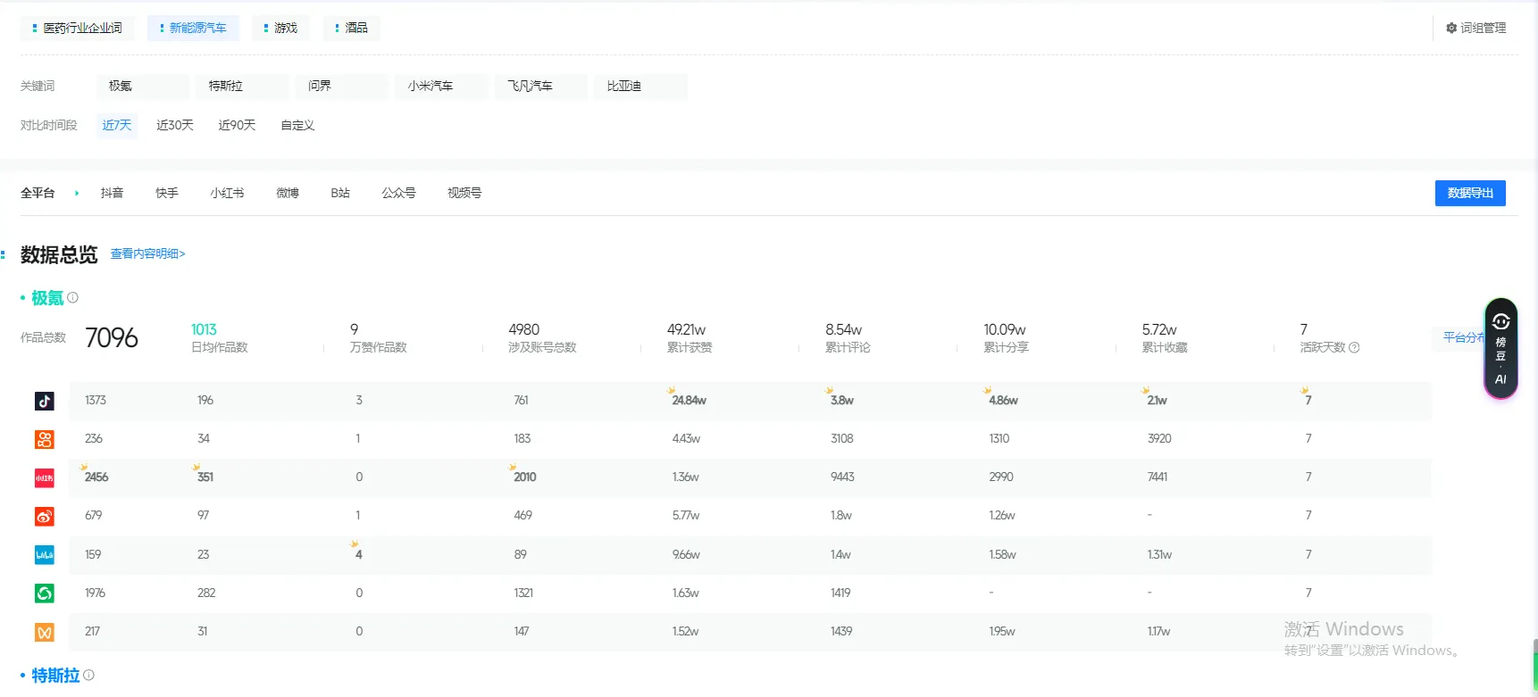Click the Weibo platform icon
This screenshot has width=1538, height=697.
(x=45, y=517)
